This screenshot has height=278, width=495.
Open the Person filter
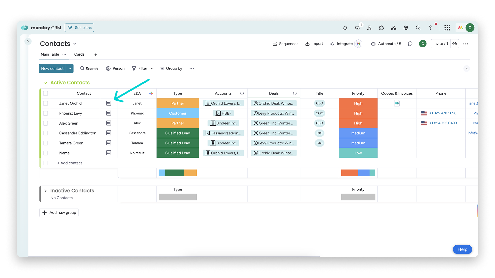point(115,68)
